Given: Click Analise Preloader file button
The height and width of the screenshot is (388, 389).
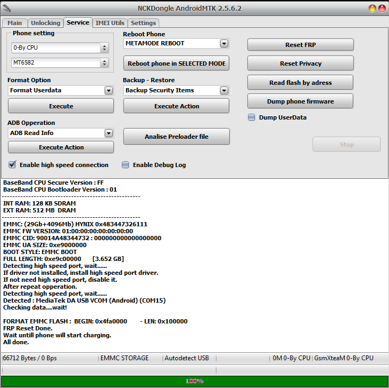Looking at the screenshot, I should click(176, 137).
